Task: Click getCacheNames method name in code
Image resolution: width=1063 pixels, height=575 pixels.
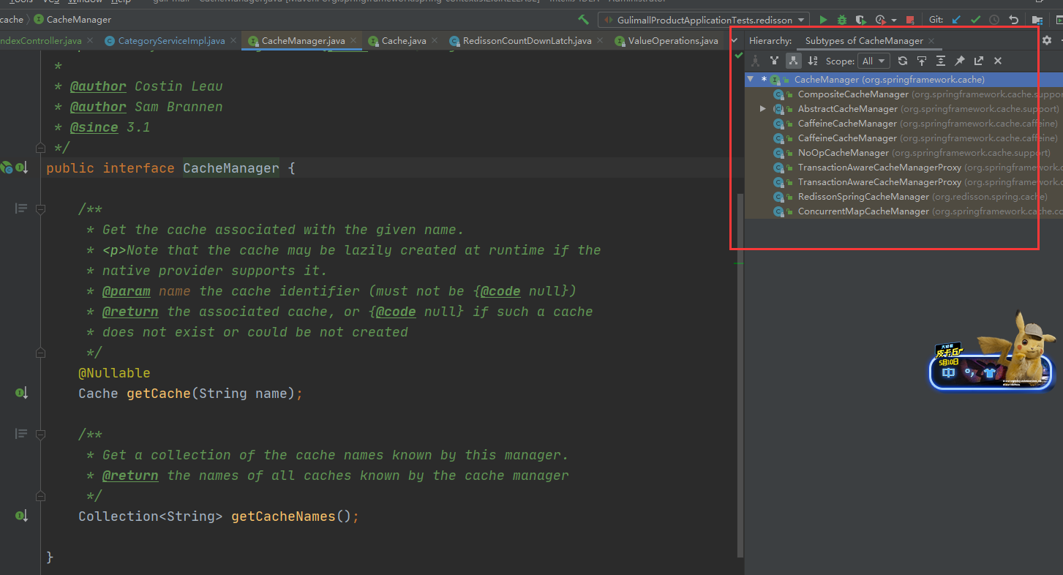Action: pyautogui.click(x=283, y=516)
